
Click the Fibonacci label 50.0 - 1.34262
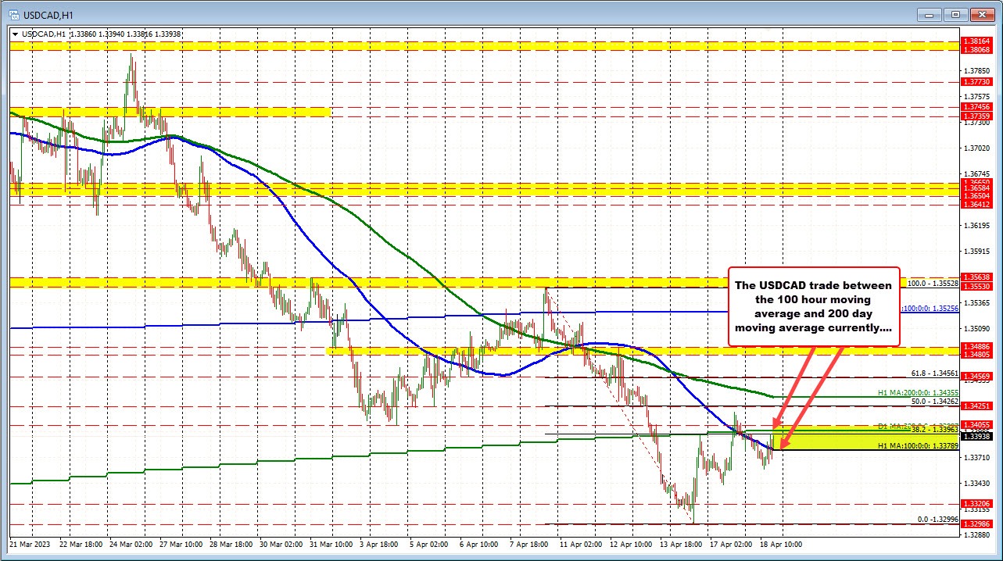point(935,401)
